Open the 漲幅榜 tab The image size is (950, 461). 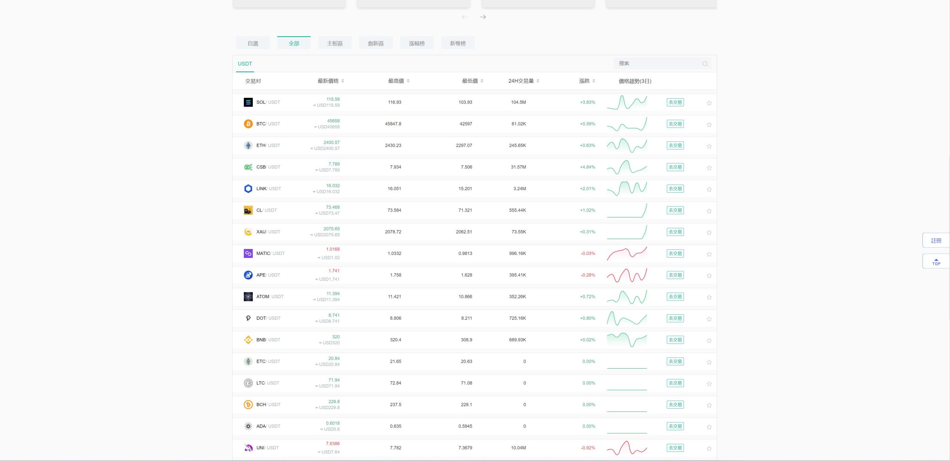click(417, 43)
